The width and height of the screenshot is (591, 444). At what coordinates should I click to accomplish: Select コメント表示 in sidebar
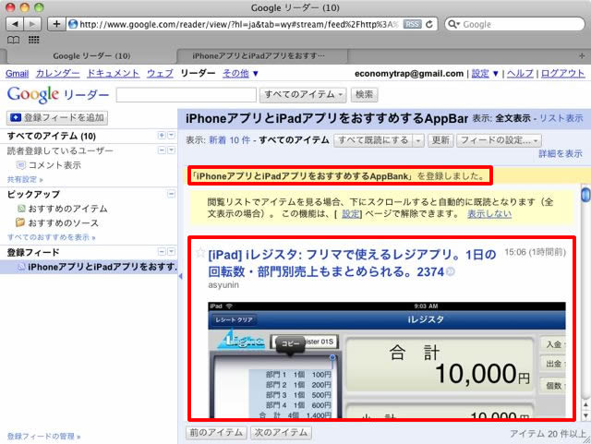[54, 165]
